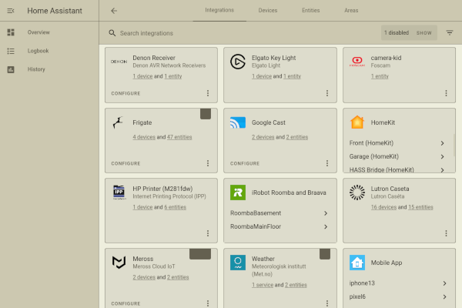
Task: Open Lutron Caseta's 15 entities link
Action: click(x=420, y=207)
